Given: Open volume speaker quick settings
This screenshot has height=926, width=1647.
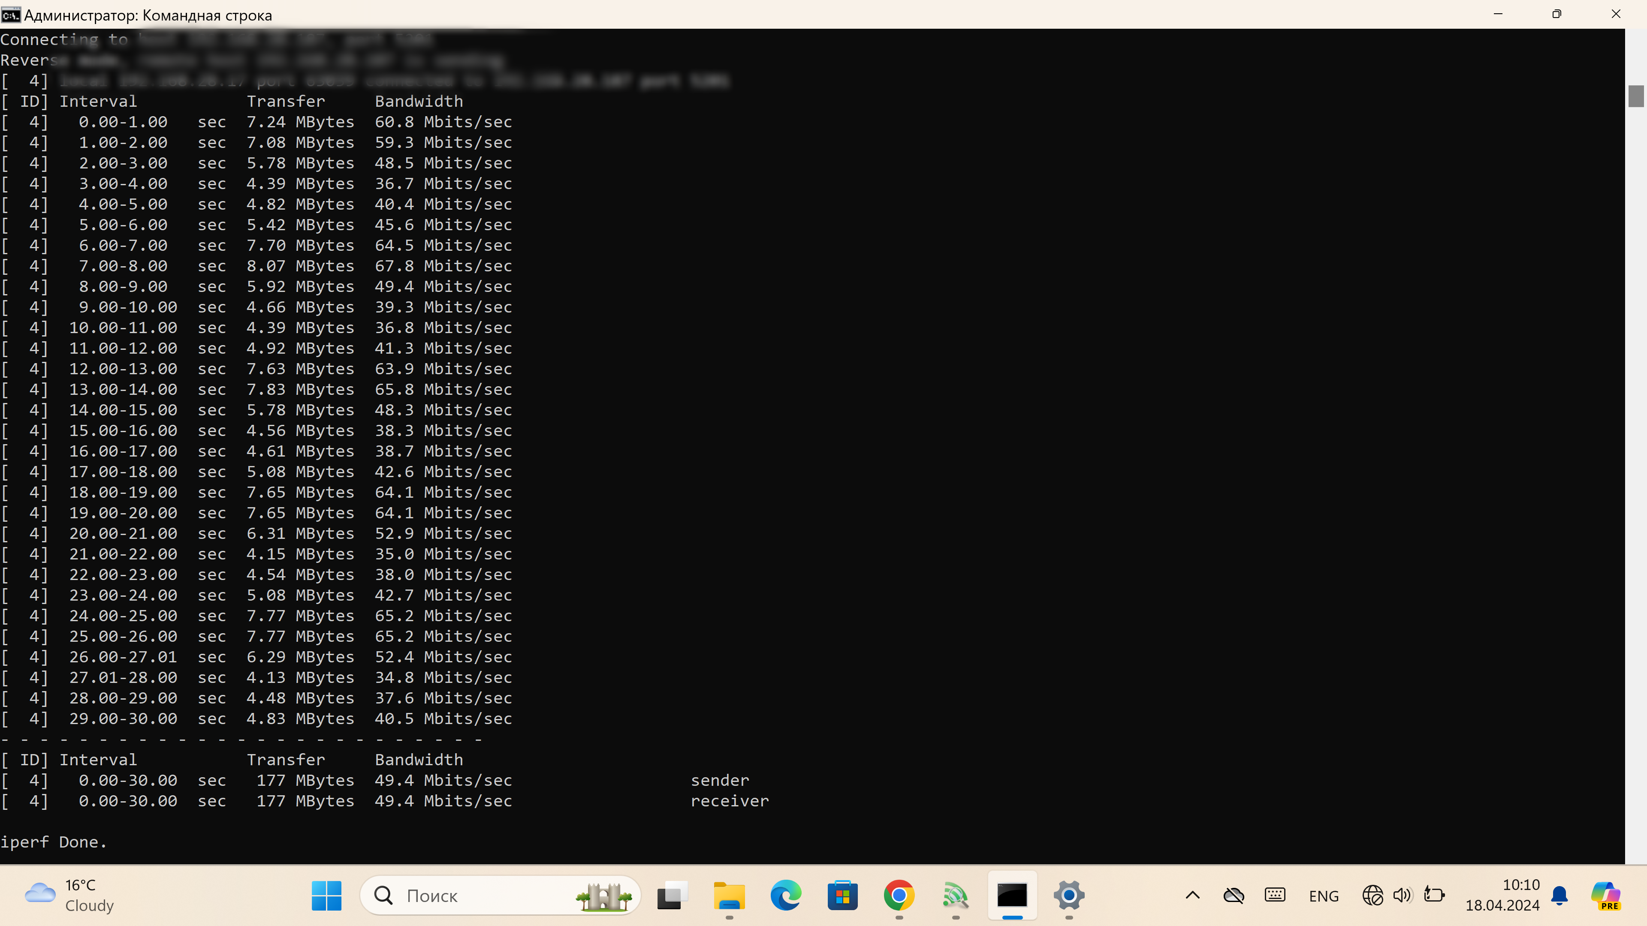Looking at the screenshot, I should point(1402,895).
